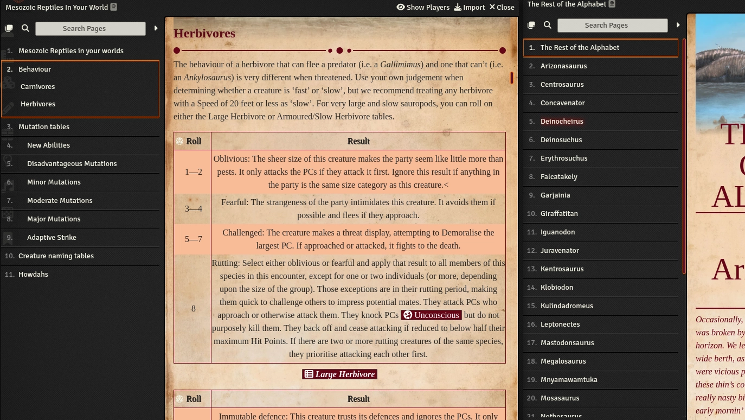Select The Rest of the Alphabet page
This screenshot has height=420, width=745.
(x=601, y=48)
